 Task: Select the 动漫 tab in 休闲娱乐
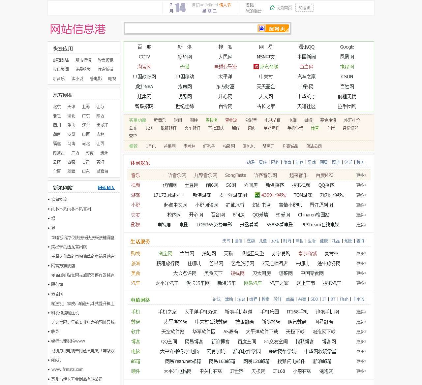coord(251,162)
